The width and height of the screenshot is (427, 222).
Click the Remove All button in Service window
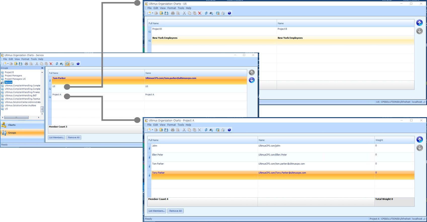(x=74, y=138)
